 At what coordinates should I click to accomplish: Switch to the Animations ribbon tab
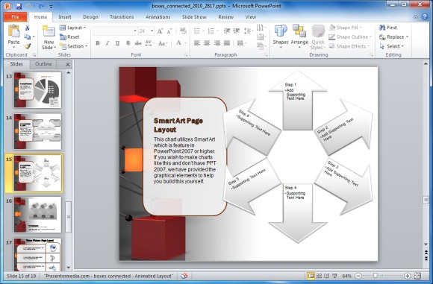pyautogui.click(x=158, y=17)
